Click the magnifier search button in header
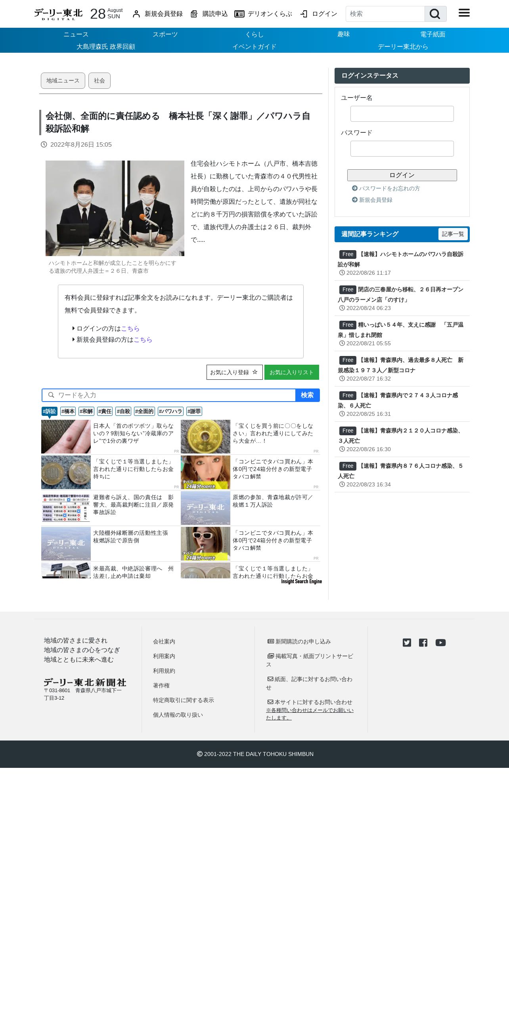The height and width of the screenshot is (1018, 509). pos(435,14)
